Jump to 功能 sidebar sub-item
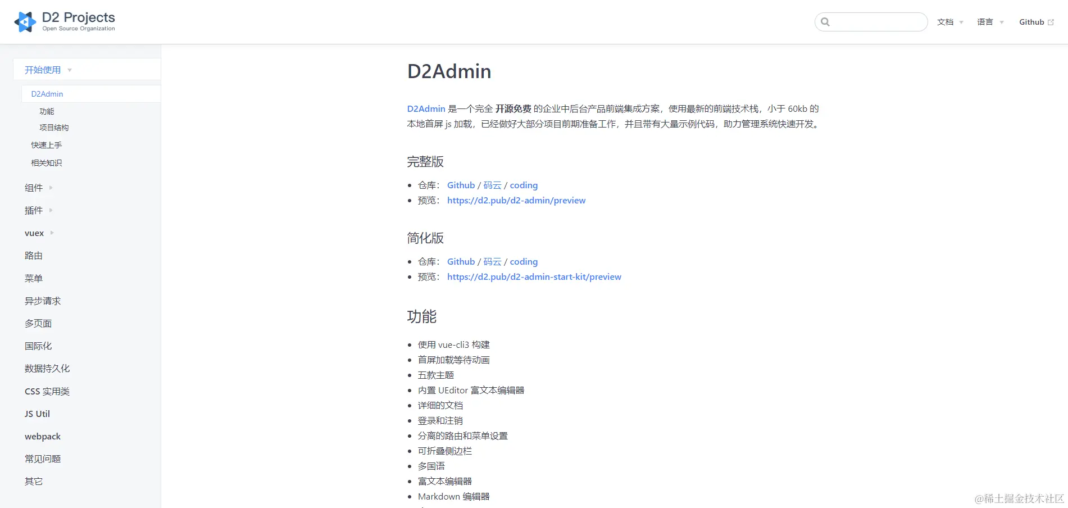The width and height of the screenshot is (1068, 508). (x=47, y=111)
